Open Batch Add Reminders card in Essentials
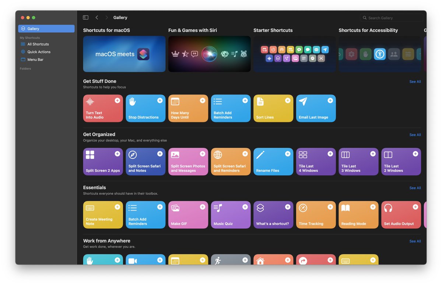The image size is (442, 285). (145, 215)
